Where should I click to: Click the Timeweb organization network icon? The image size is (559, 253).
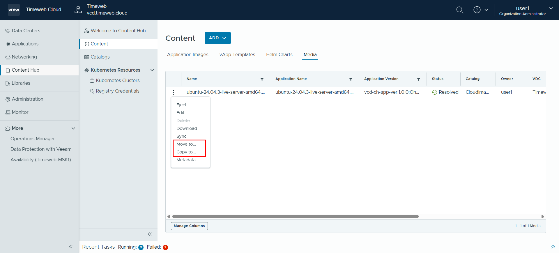(x=78, y=10)
